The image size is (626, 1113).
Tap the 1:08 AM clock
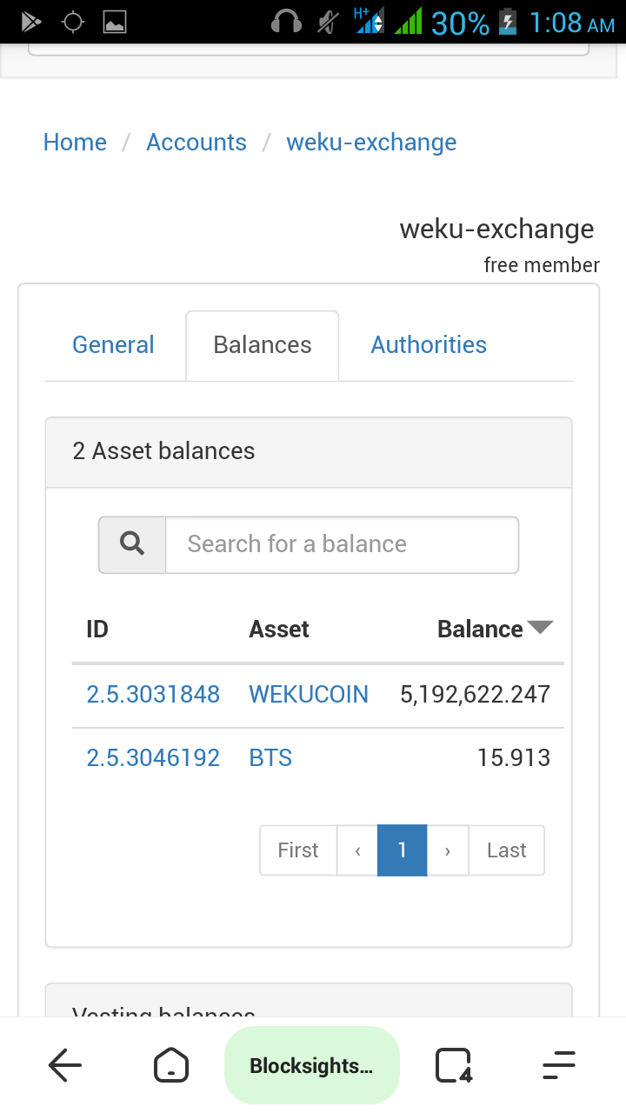(x=571, y=23)
